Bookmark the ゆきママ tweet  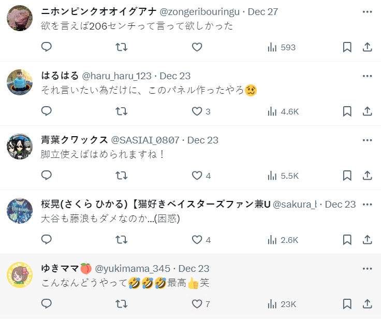(347, 304)
